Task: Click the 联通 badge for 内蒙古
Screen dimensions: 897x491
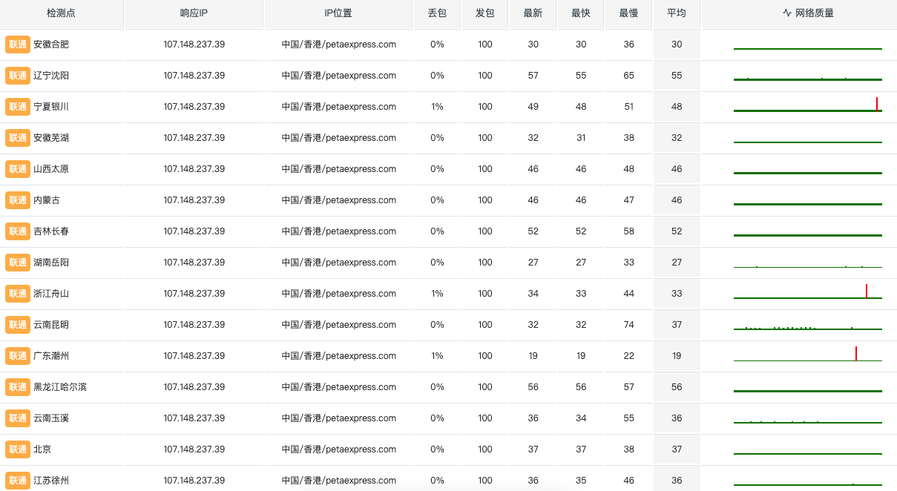Action: click(x=18, y=200)
